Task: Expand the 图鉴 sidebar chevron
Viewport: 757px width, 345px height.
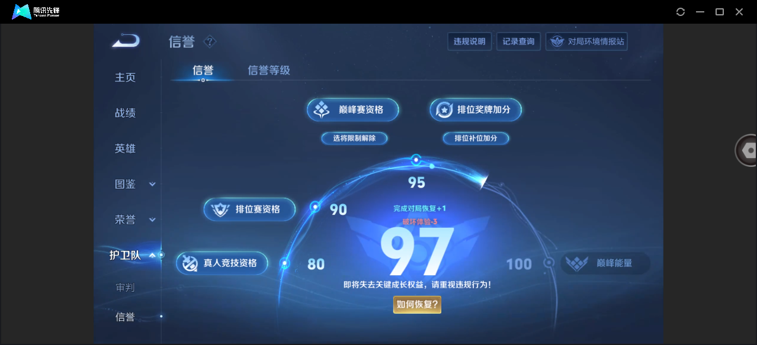Action: pos(152,185)
